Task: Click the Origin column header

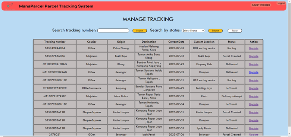Action: click(121, 42)
